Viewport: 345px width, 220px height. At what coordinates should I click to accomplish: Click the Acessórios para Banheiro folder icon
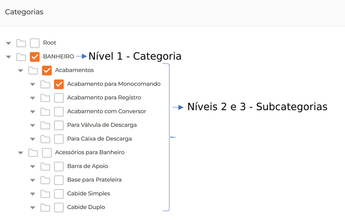tap(33, 153)
